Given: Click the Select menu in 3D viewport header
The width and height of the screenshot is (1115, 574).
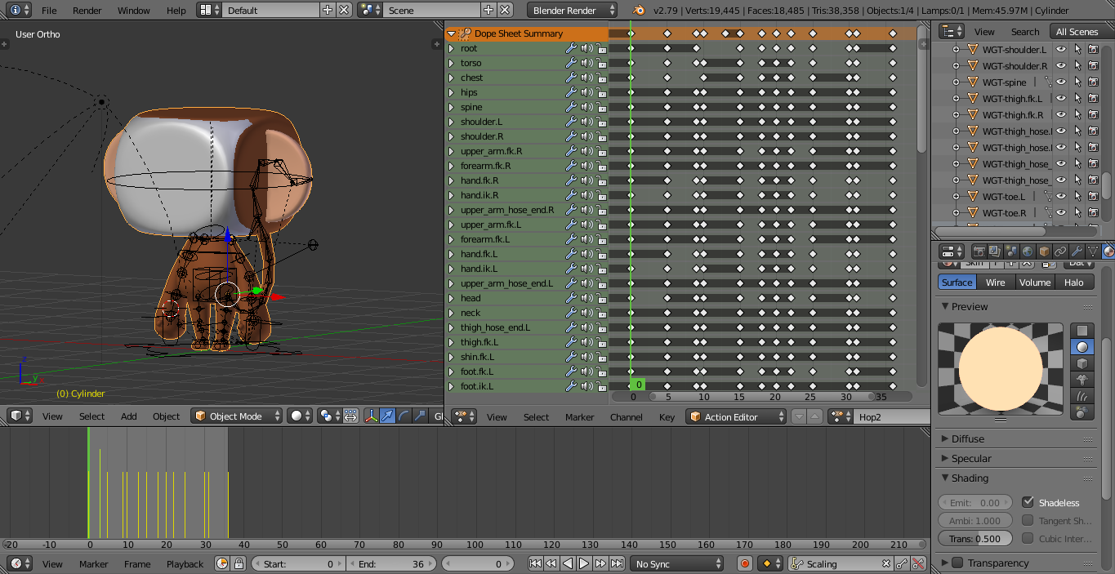Looking at the screenshot, I should (91, 416).
